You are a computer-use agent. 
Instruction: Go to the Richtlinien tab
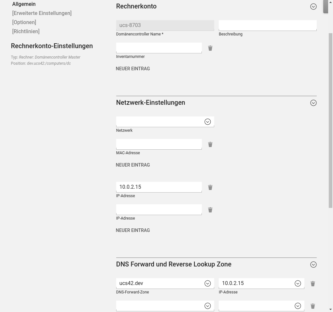(26, 32)
